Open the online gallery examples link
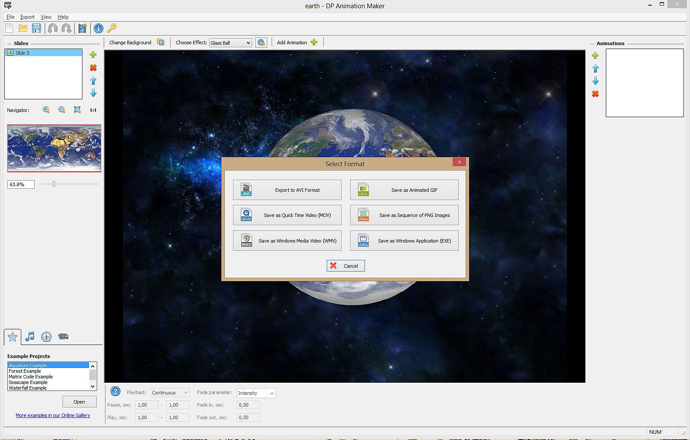690x440 pixels. (53, 415)
